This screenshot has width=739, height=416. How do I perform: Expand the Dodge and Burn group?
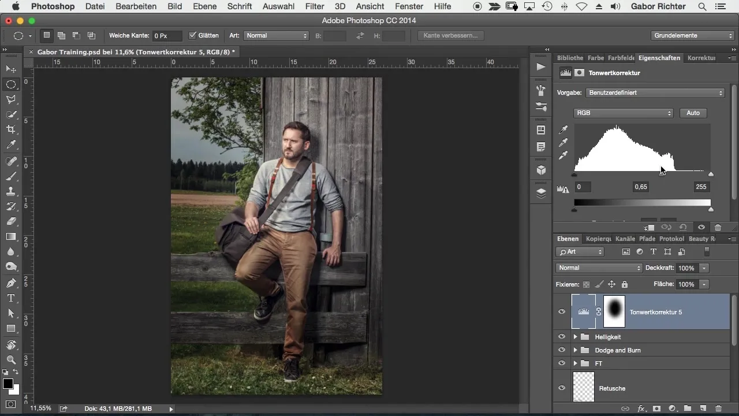575,350
